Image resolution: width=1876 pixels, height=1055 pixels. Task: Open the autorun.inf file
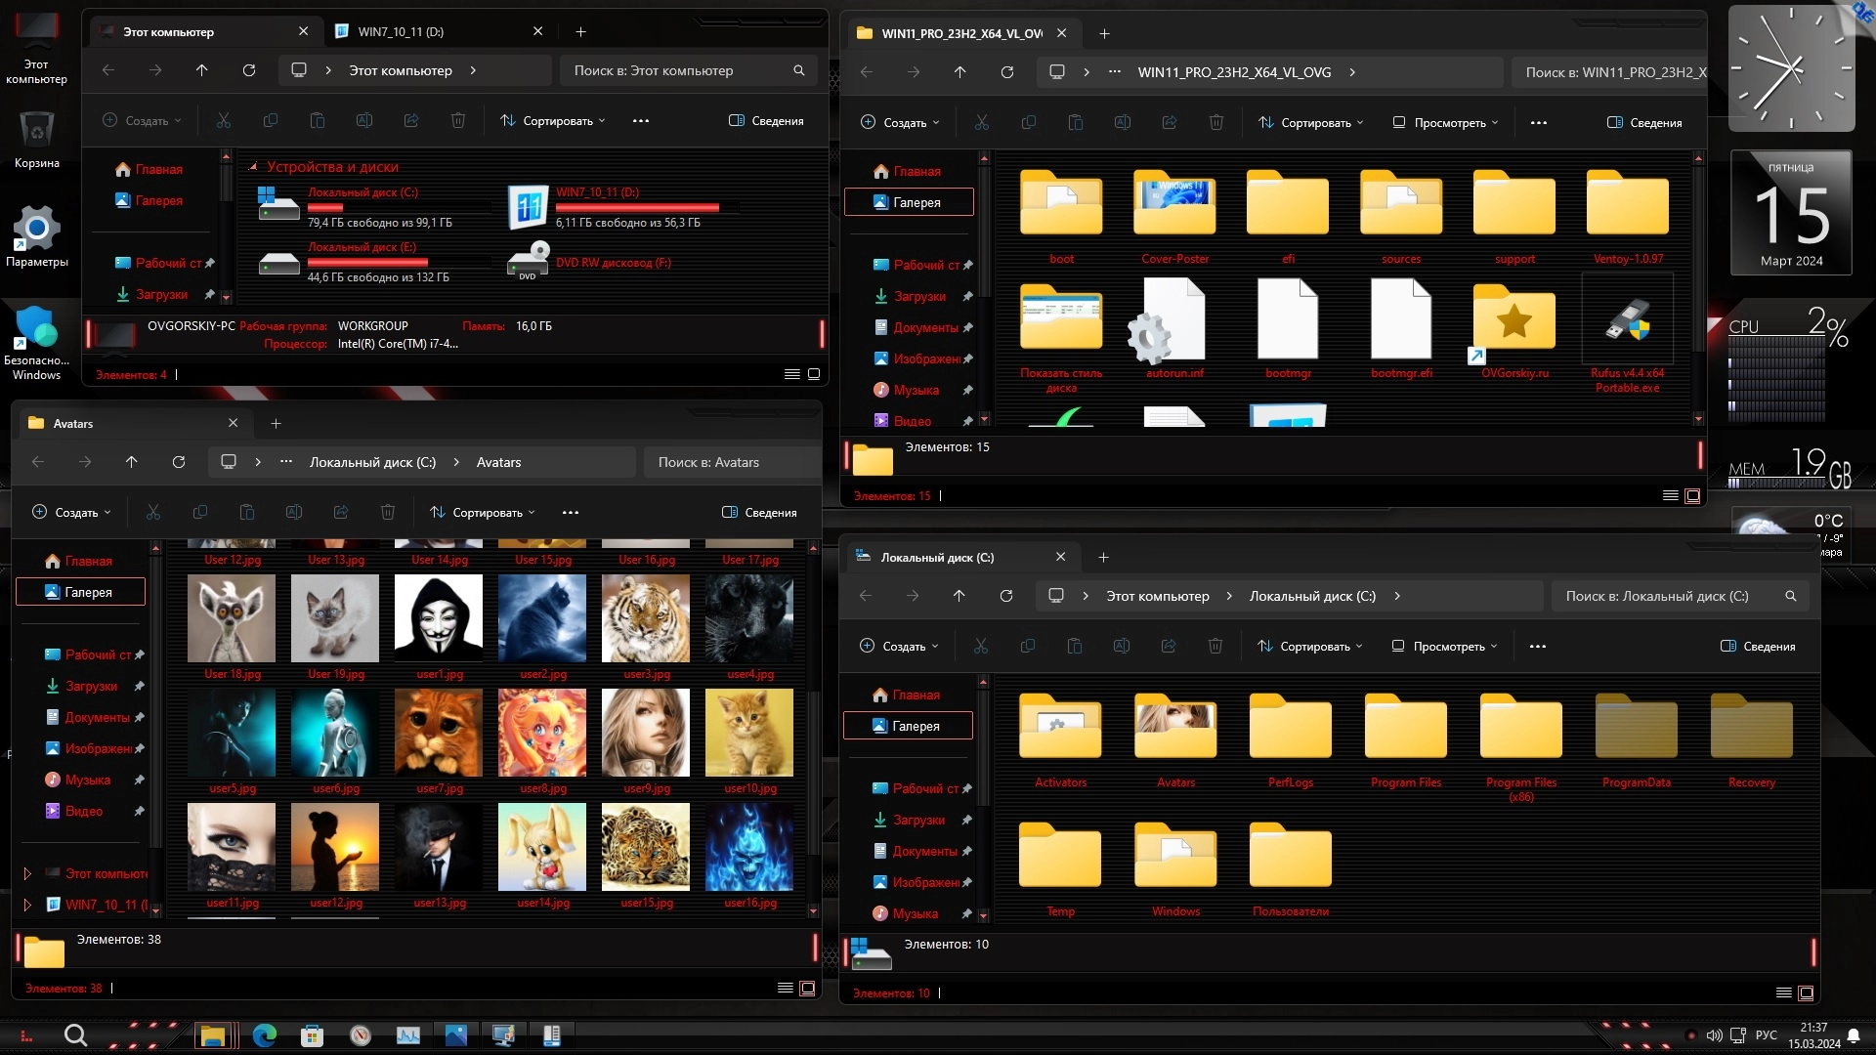(x=1173, y=322)
